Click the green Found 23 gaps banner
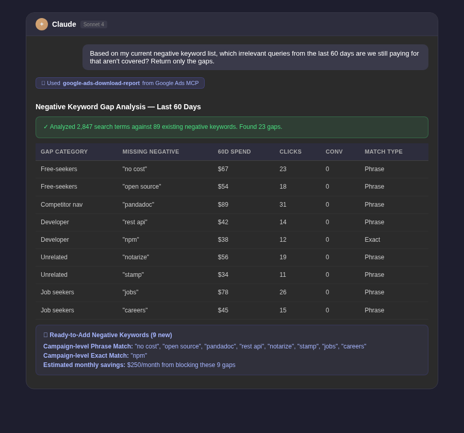Screen dimensions: 464x433 [232, 127]
